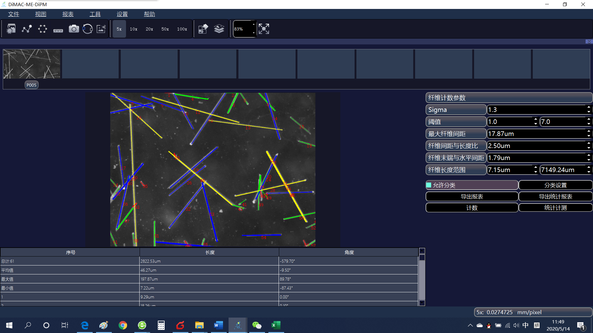Increase zoom percentage with spinner up arrow

pyautogui.click(x=254, y=25)
